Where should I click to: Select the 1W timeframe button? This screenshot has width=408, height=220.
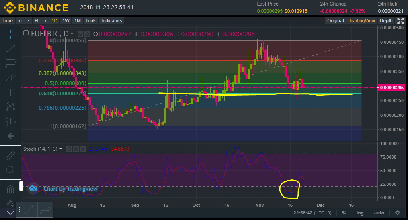pos(66,21)
